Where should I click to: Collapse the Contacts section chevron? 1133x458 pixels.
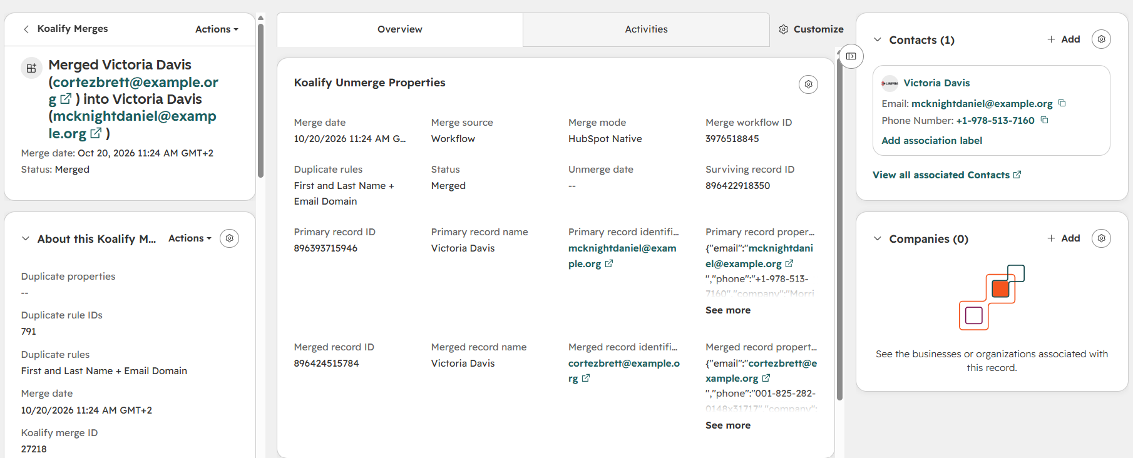coord(878,39)
